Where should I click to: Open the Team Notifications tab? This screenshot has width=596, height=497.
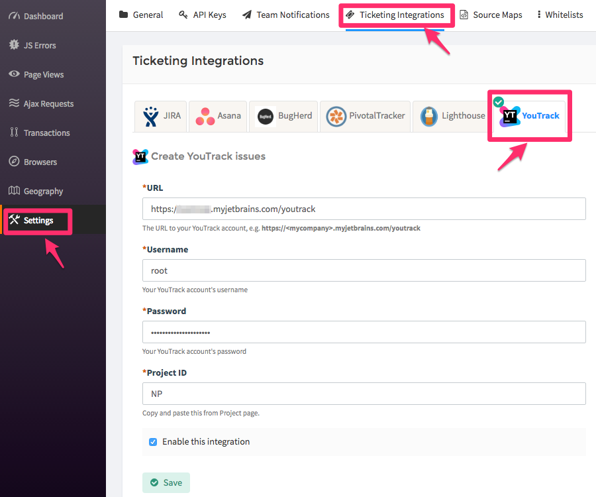coord(286,15)
